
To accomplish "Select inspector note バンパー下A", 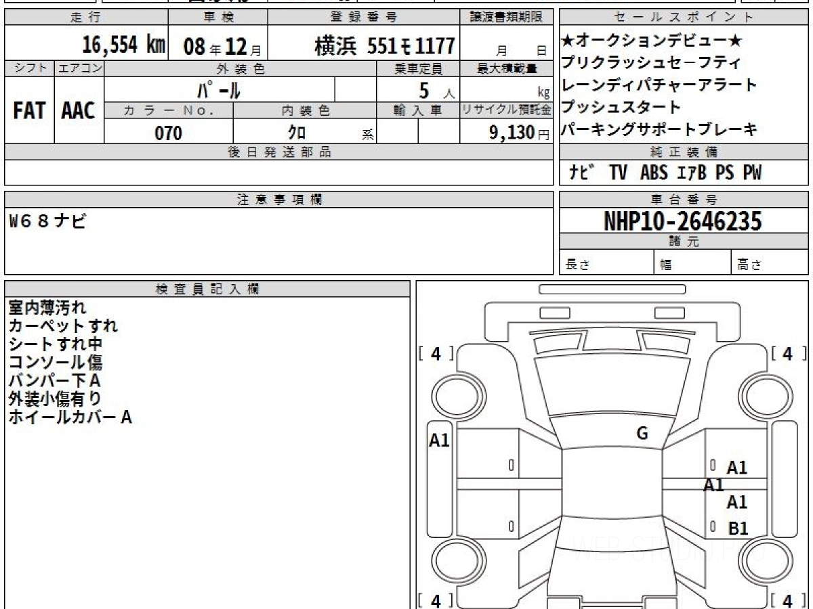I will click(55, 381).
